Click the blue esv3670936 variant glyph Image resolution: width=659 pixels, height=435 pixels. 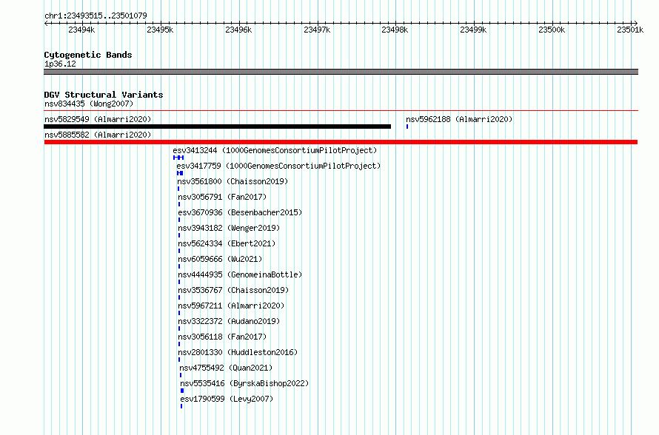tap(179, 220)
